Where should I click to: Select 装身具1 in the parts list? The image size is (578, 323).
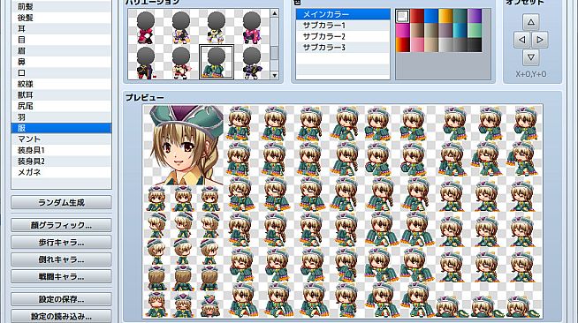coord(61,150)
